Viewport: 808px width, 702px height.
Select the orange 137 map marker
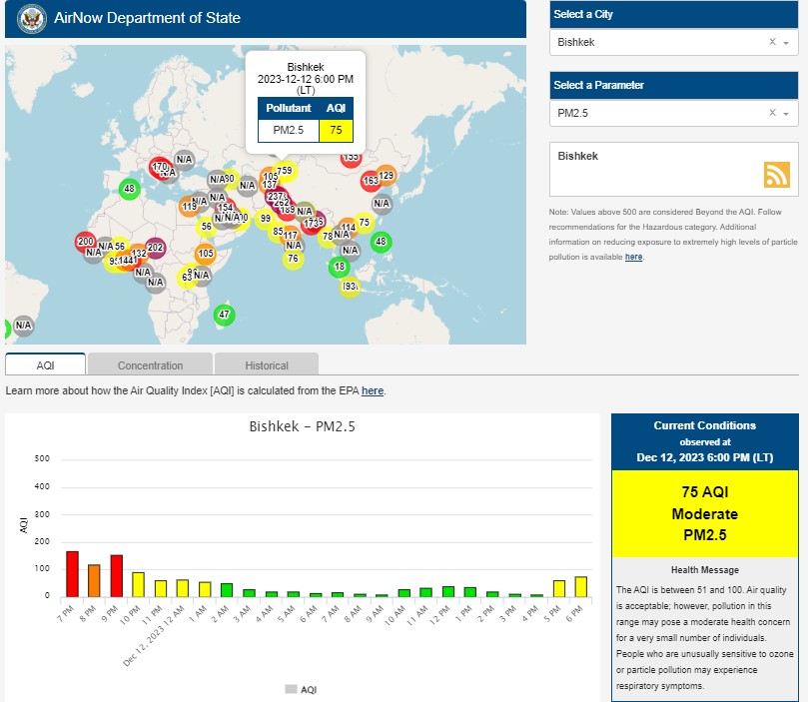(x=269, y=185)
